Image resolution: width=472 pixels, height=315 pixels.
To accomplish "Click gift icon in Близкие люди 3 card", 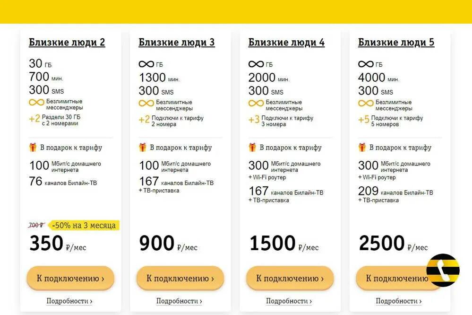I will 143,148.
